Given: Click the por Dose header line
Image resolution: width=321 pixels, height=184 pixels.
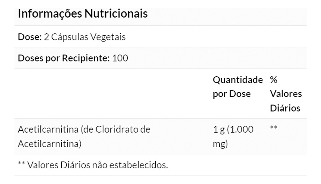Looking at the screenshot, I should pyautogui.click(x=232, y=94).
